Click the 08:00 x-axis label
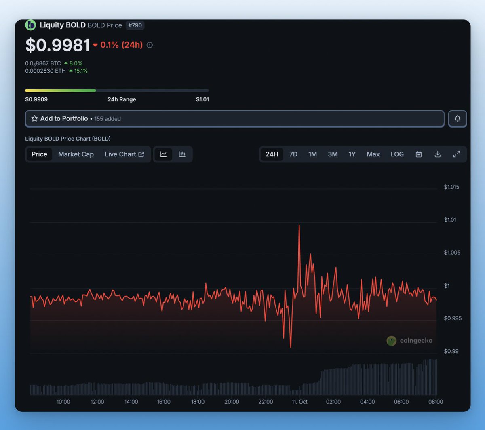Viewport: 485px width, 430px height. tap(436, 402)
